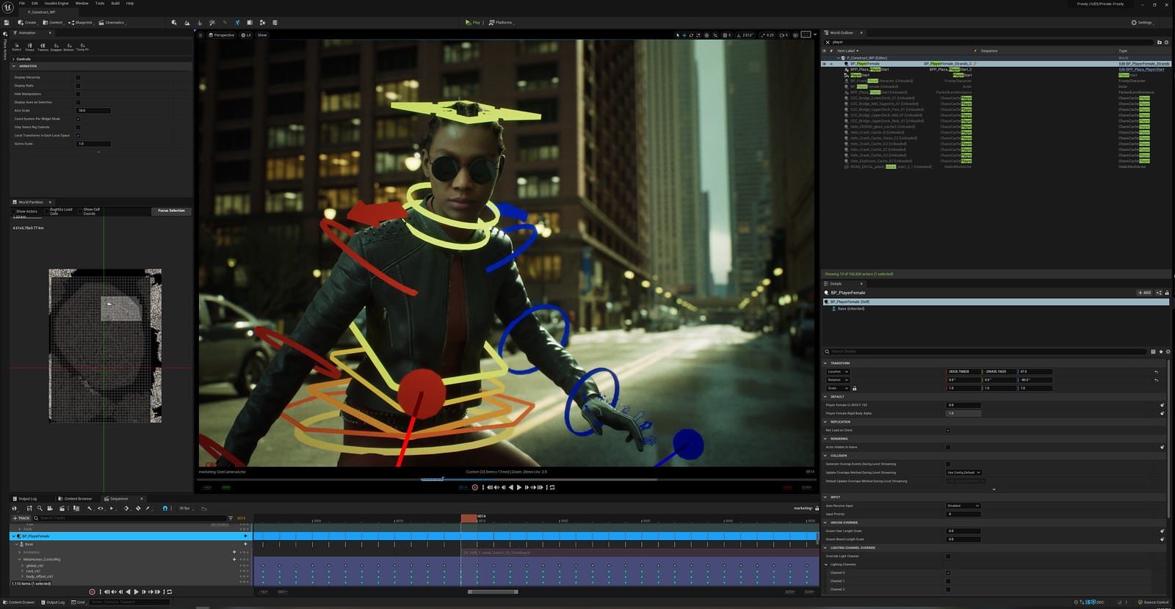The height and width of the screenshot is (609, 1175).
Task: Click the Play button in the main toolbar
Action: pos(472,23)
